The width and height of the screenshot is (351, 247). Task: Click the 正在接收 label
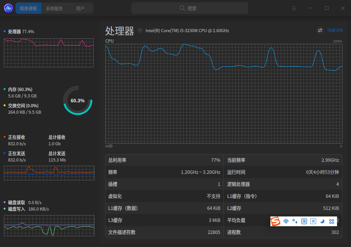coord(17,137)
